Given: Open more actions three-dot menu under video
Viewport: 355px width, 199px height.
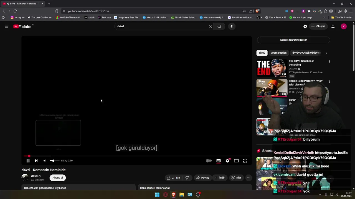Looking at the screenshot, I should [x=249, y=178].
